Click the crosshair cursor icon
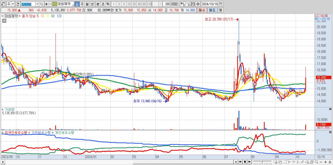333x165 pixels. click(x=289, y=162)
